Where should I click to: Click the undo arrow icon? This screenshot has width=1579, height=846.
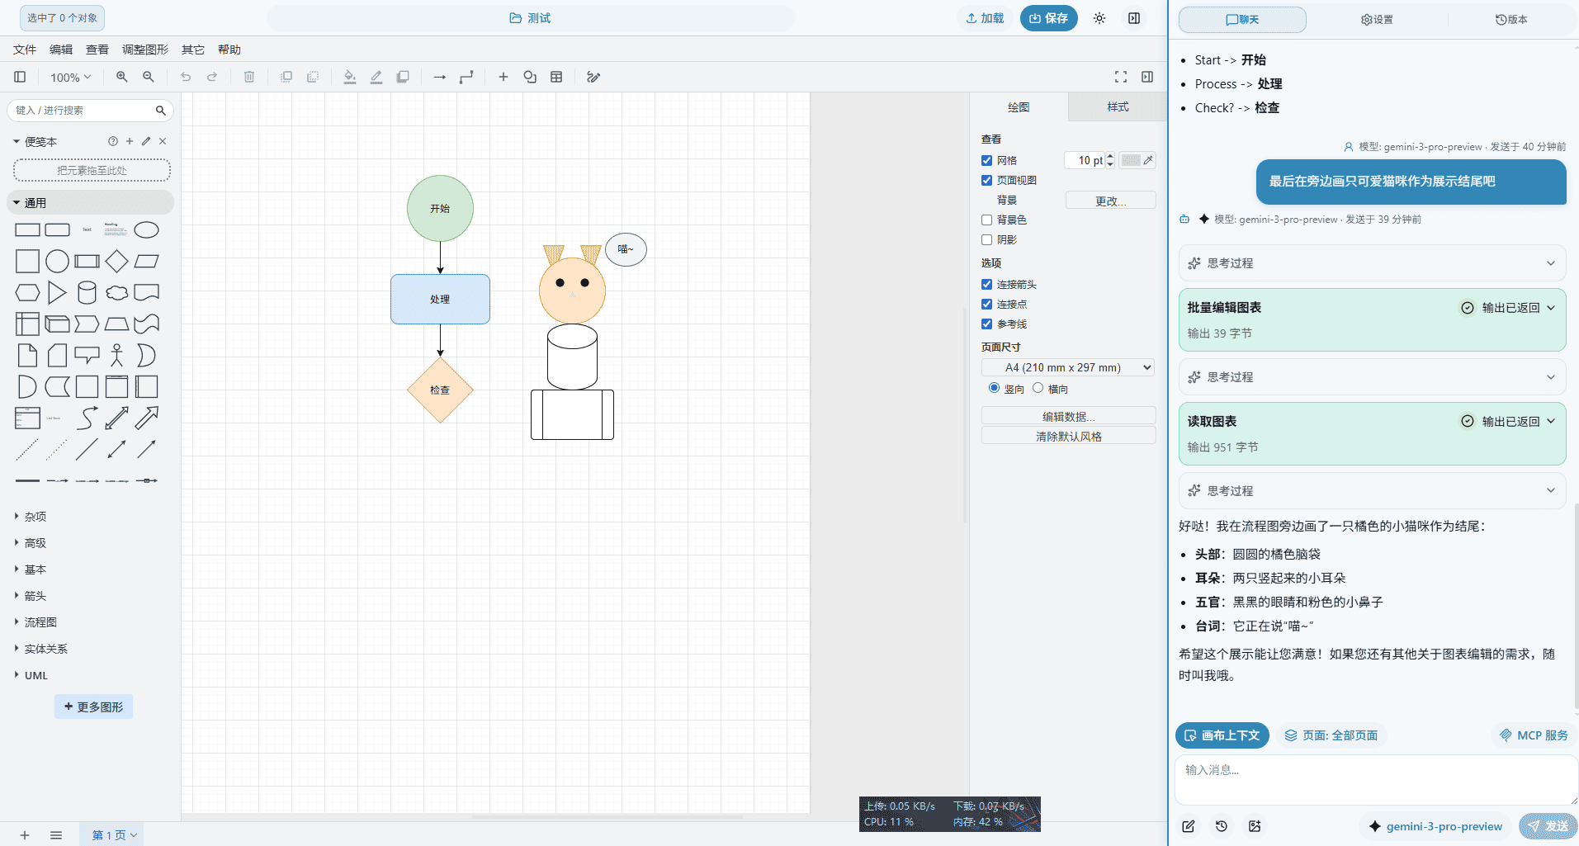186,77
